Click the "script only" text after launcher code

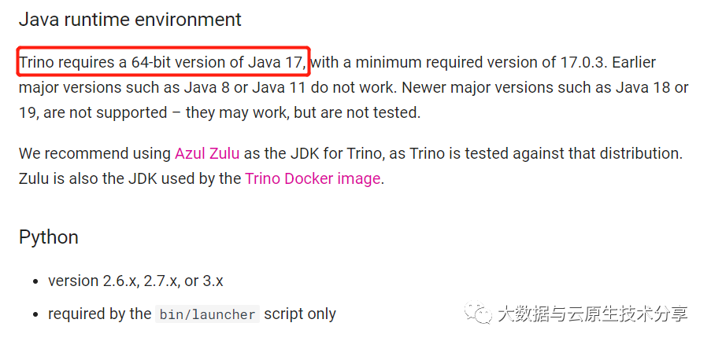(x=300, y=314)
